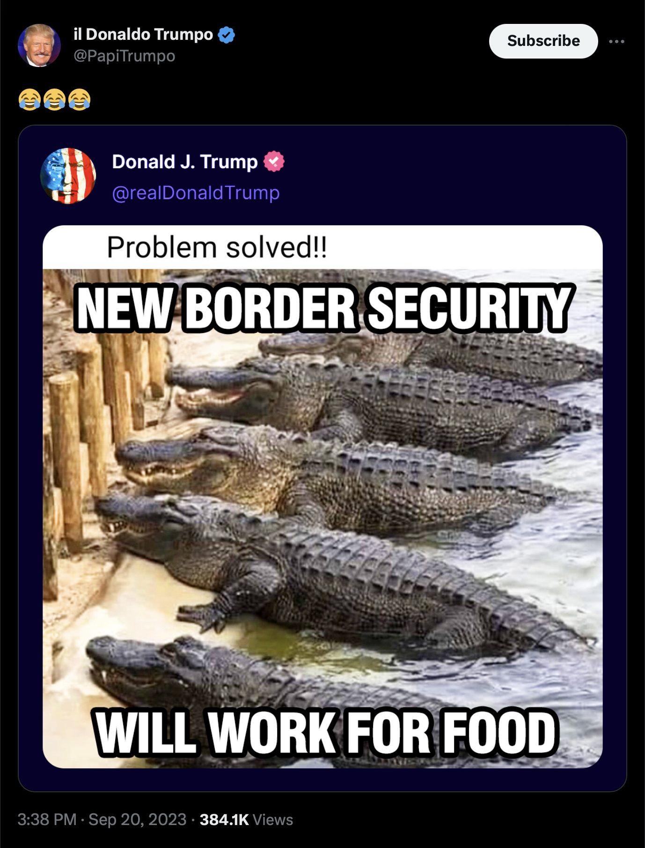Open the @realDonaldTrump handle link

pos(196,193)
